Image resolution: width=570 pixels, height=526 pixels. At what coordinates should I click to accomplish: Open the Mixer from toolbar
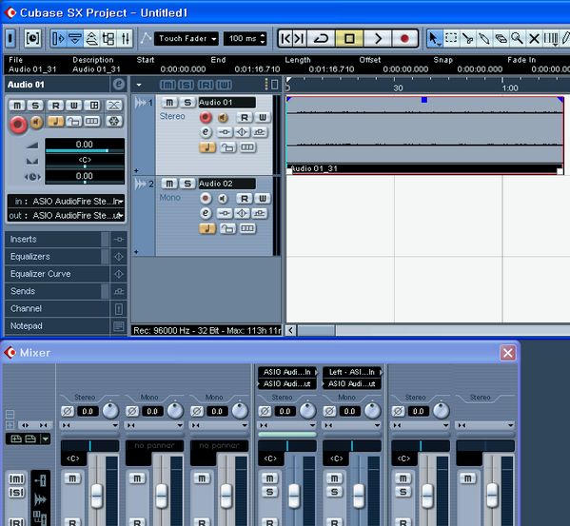coord(125,38)
